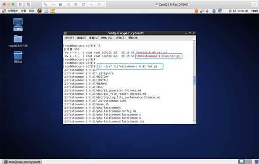The height and width of the screenshot is (164, 259).
Task: Open the terminal File (文件) menu
Action: 69,38
